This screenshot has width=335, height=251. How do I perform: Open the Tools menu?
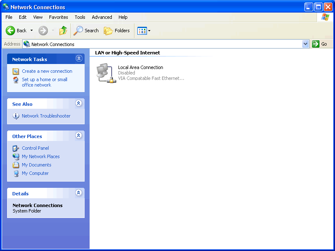[x=80, y=17]
